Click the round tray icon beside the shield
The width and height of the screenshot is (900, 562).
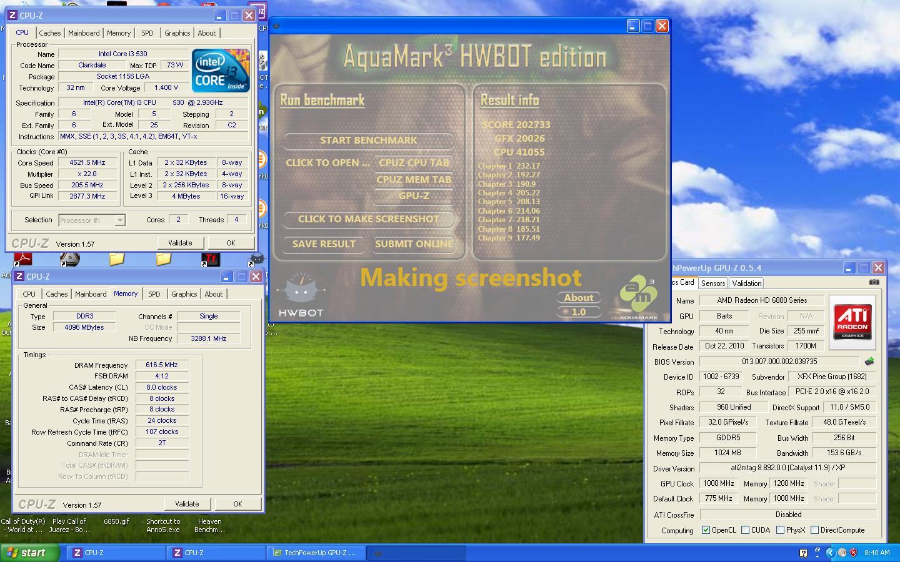point(842,553)
